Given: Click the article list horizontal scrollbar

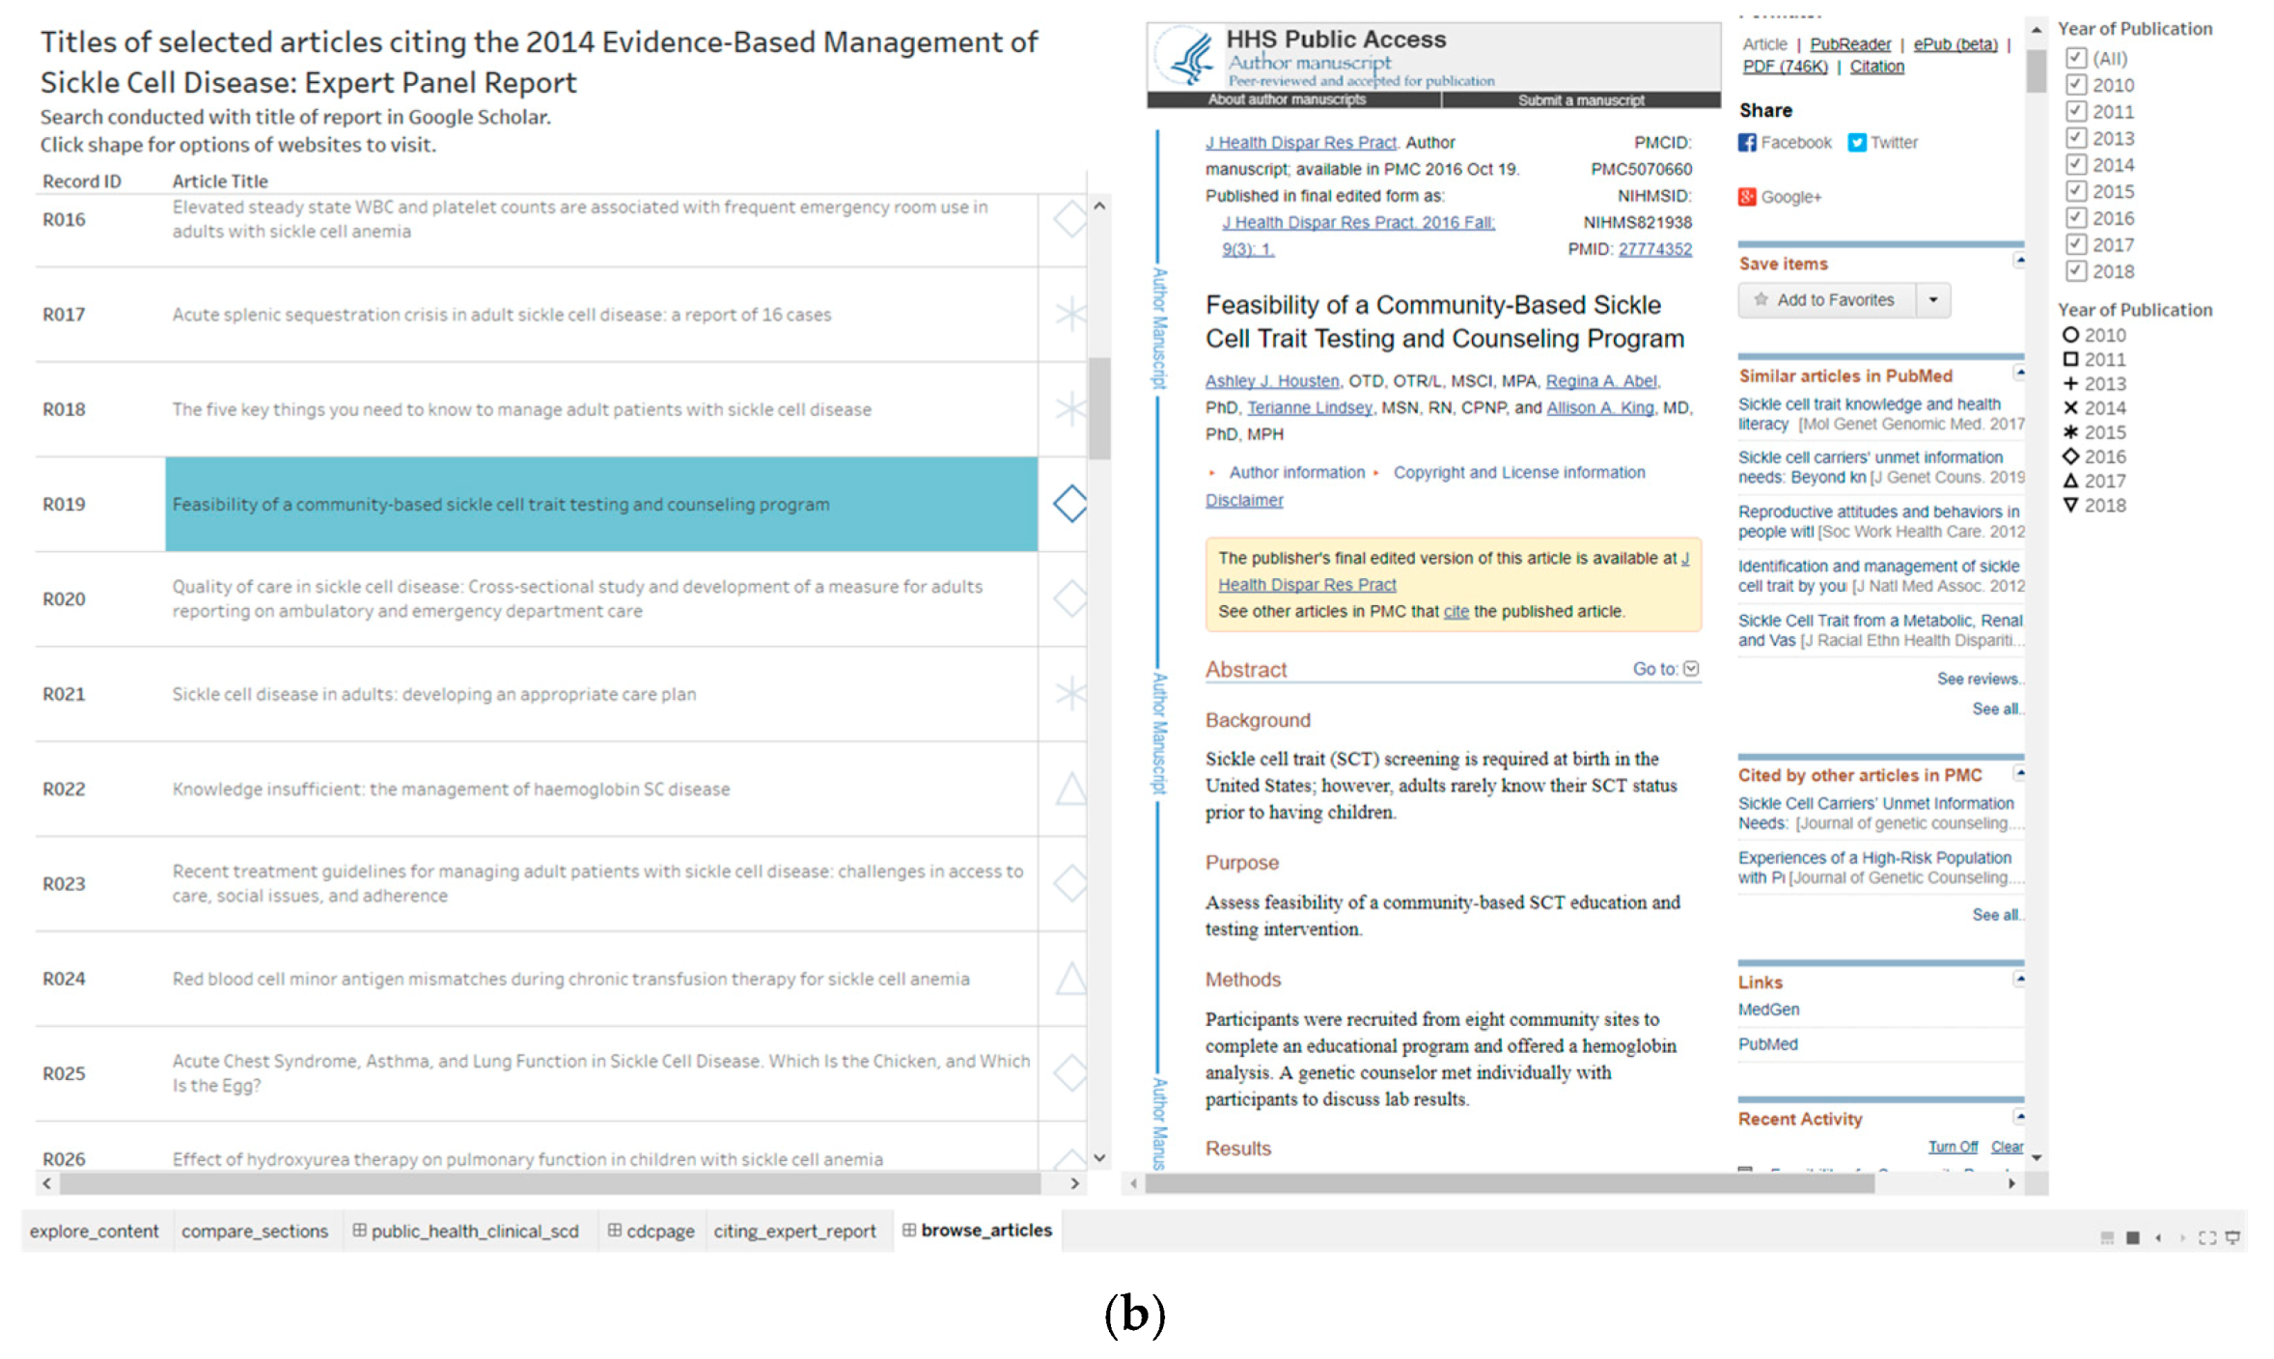Looking at the screenshot, I should [x=550, y=1183].
